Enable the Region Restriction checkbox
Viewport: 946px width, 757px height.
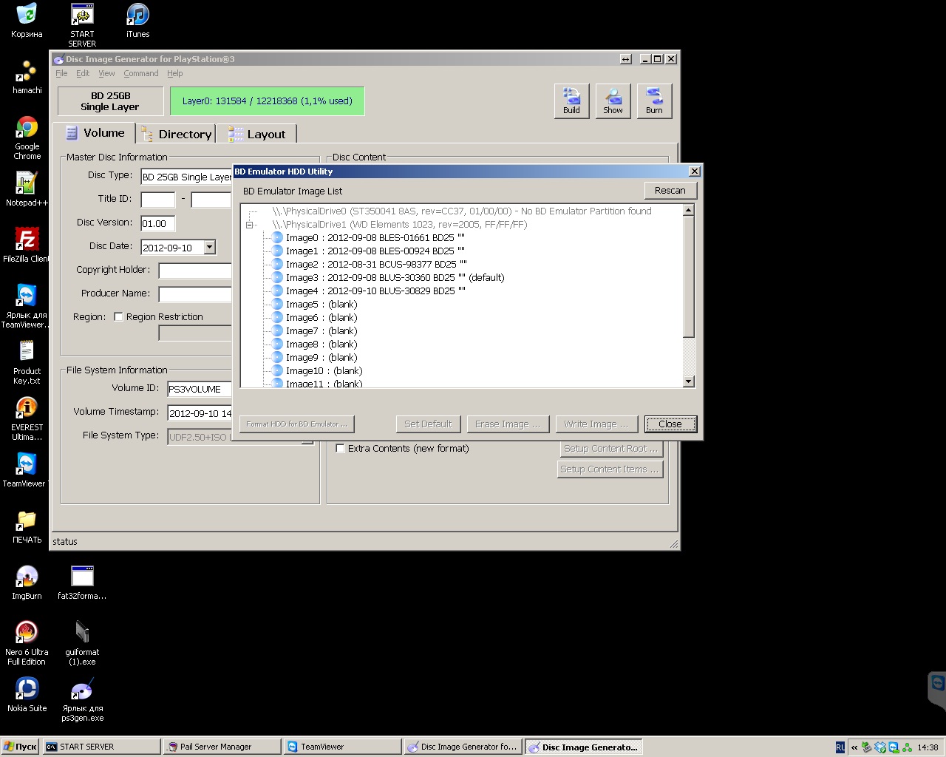coord(118,316)
